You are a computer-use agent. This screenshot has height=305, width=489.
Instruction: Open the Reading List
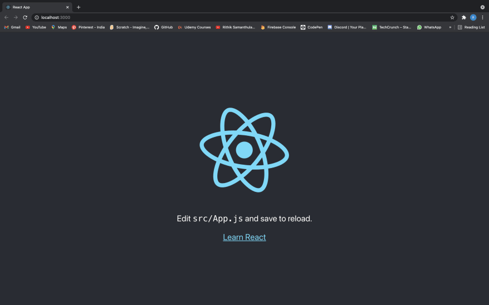471,27
